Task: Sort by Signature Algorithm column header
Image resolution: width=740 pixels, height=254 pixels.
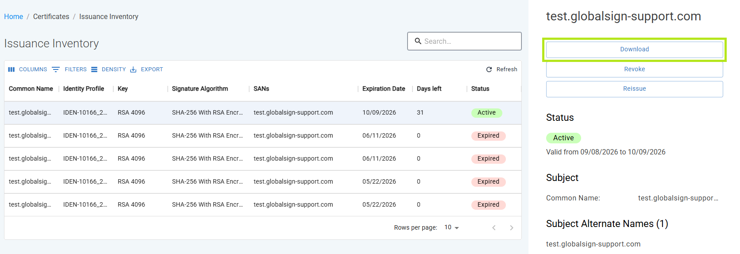Action: coord(200,89)
